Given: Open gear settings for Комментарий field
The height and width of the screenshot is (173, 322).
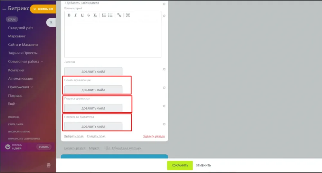Looking at the screenshot, I should point(164,16).
